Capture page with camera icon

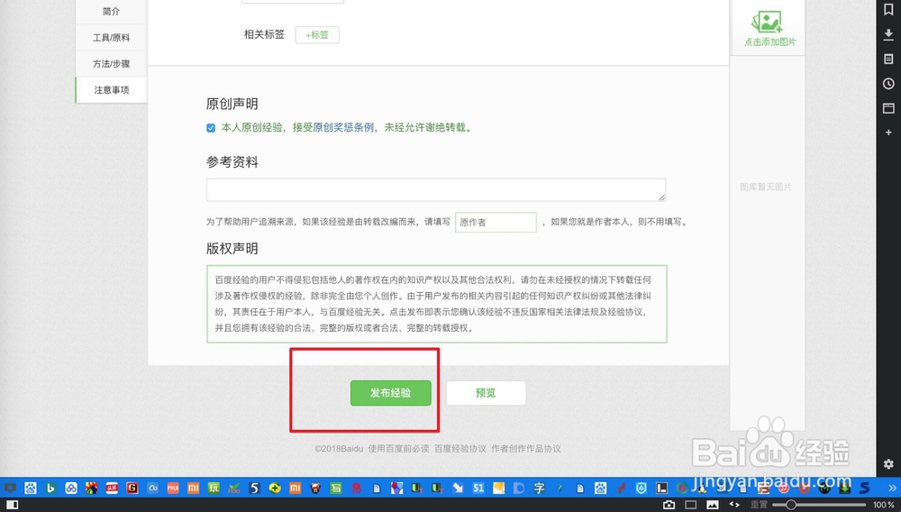[x=669, y=505]
